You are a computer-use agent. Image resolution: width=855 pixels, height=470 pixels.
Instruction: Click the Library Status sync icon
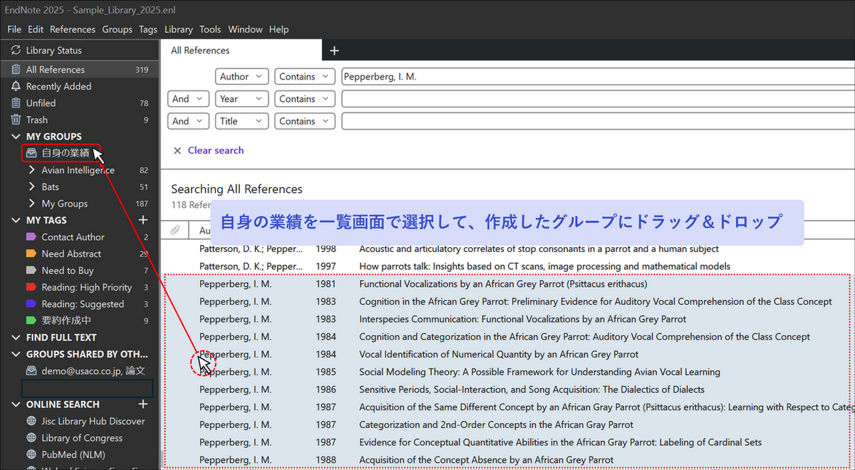point(16,51)
